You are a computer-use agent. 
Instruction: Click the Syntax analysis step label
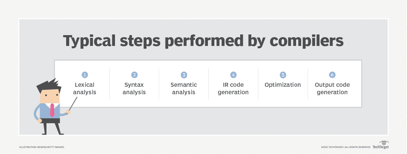point(134,88)
